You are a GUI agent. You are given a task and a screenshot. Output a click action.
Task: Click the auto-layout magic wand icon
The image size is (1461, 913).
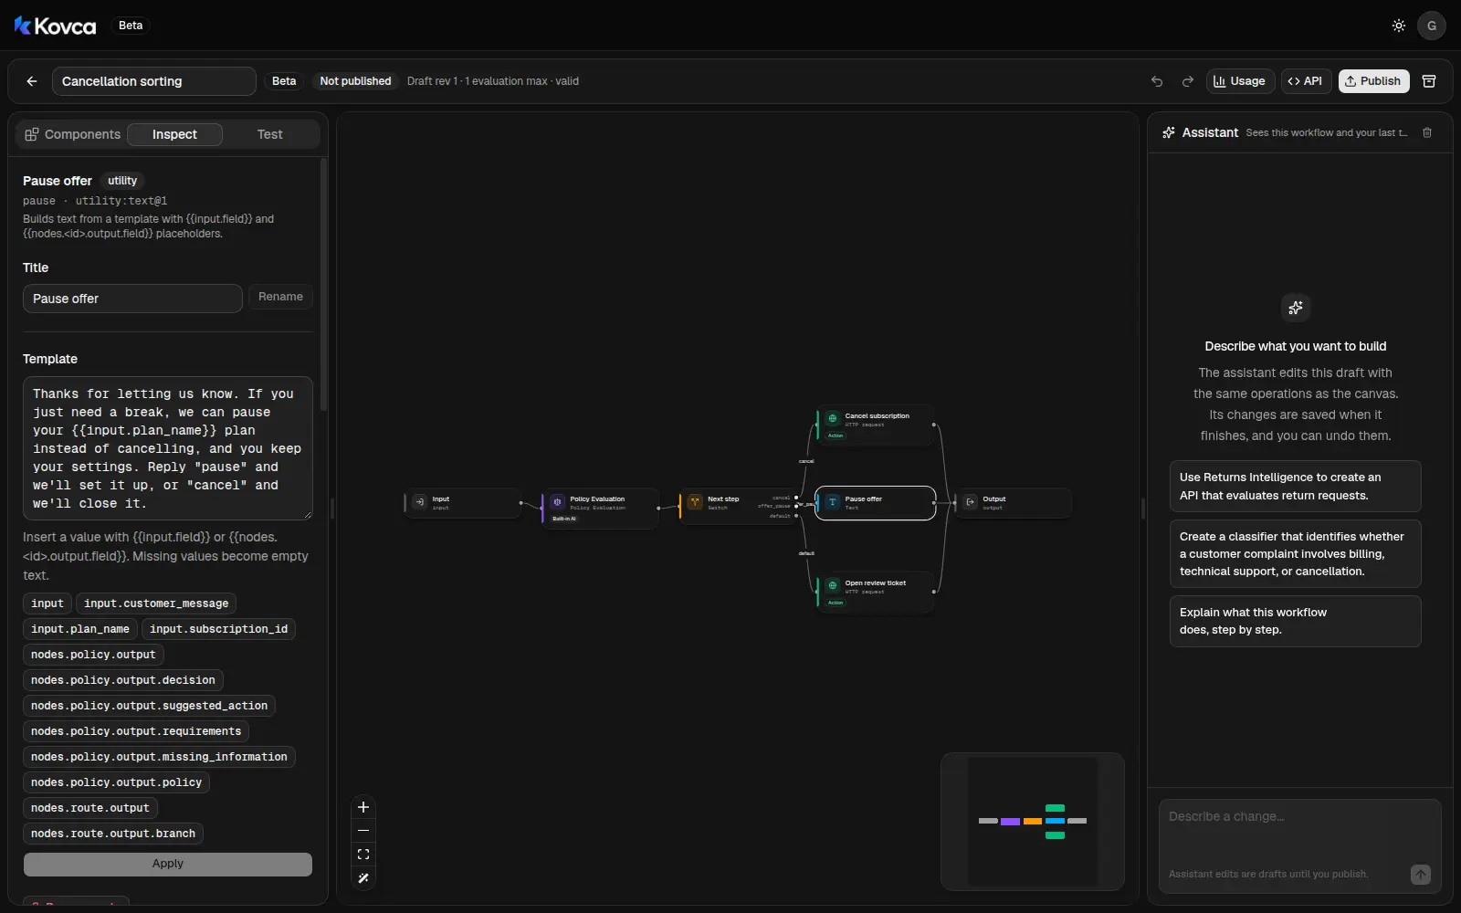[363, 878]
